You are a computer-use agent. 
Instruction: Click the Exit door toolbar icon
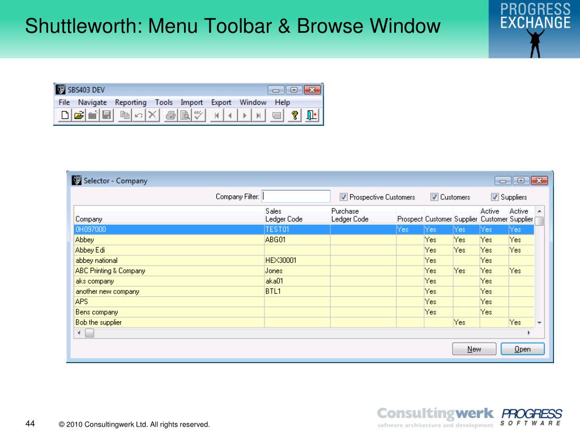point(312,116)
